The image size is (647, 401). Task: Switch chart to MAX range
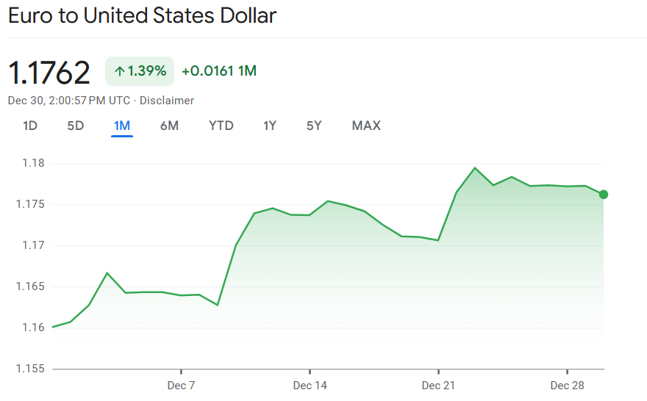(366, 126)
